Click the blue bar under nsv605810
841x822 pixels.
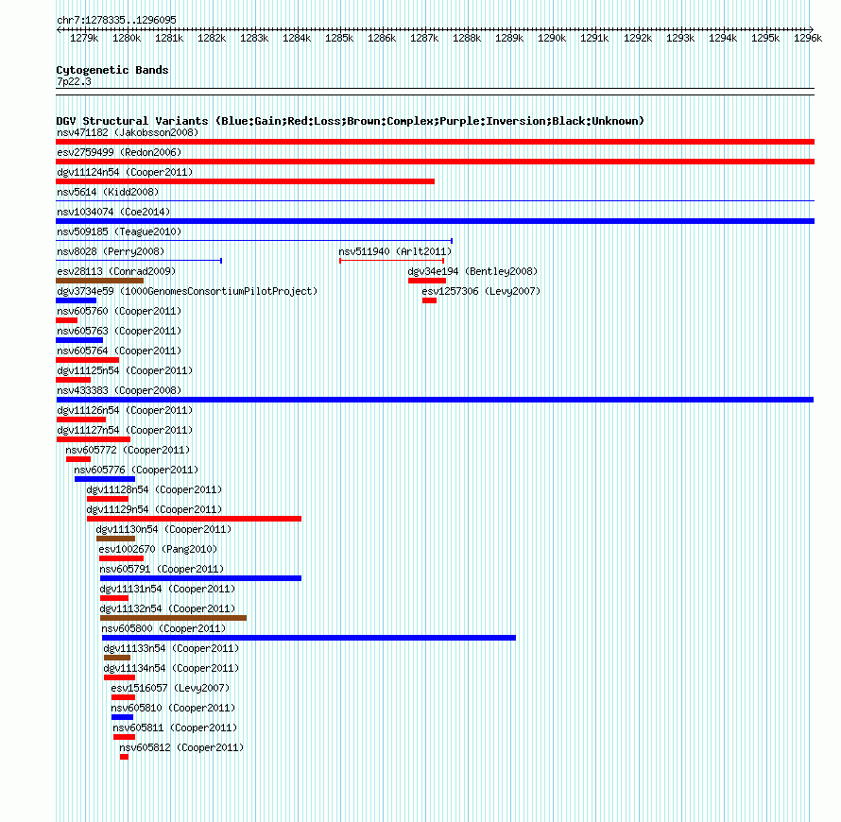122,717
